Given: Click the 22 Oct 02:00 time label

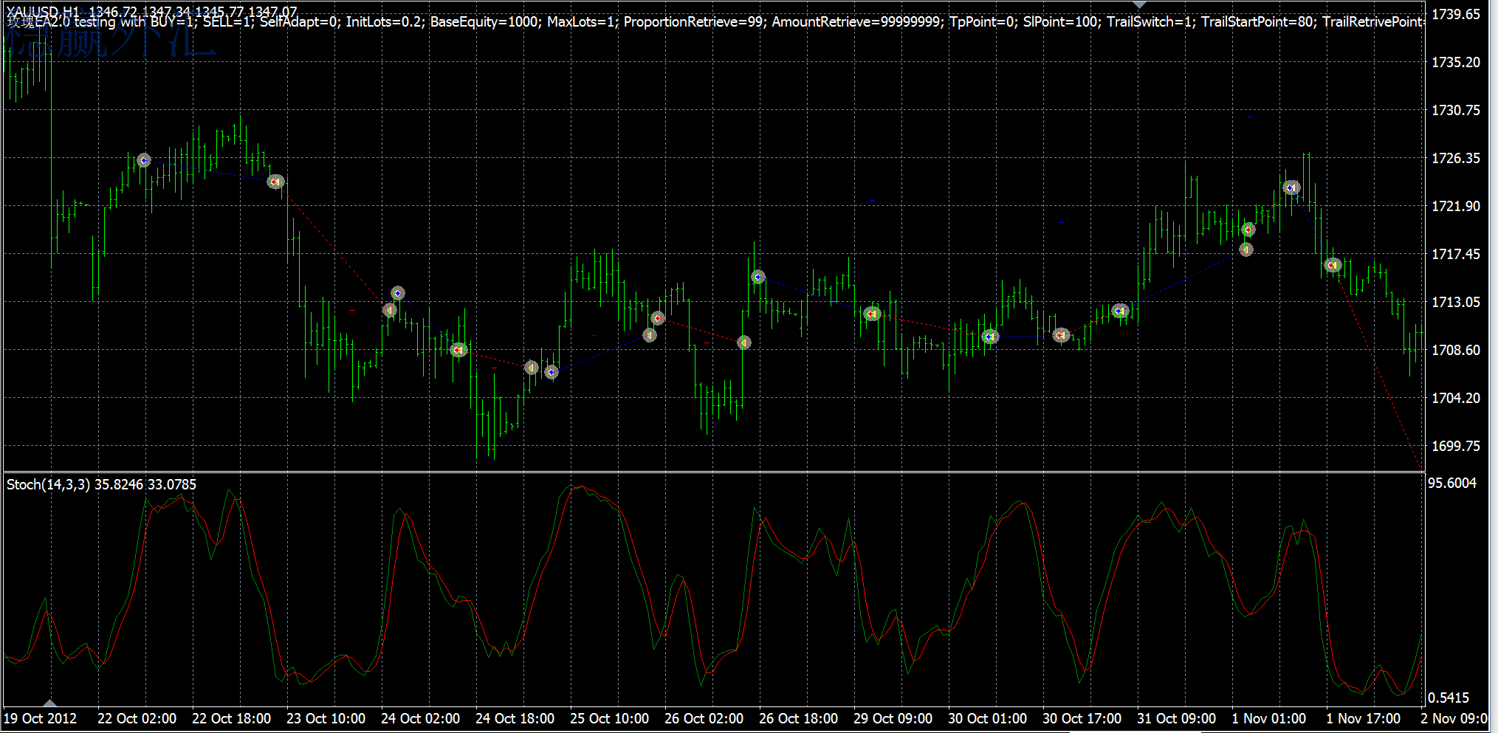Looking at the screenshot, I should tap(137, 718).
